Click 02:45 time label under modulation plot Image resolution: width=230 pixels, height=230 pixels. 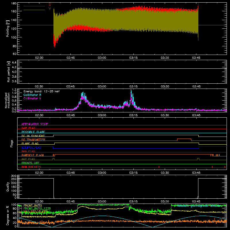pyautogui.click(x=70, y=115)
